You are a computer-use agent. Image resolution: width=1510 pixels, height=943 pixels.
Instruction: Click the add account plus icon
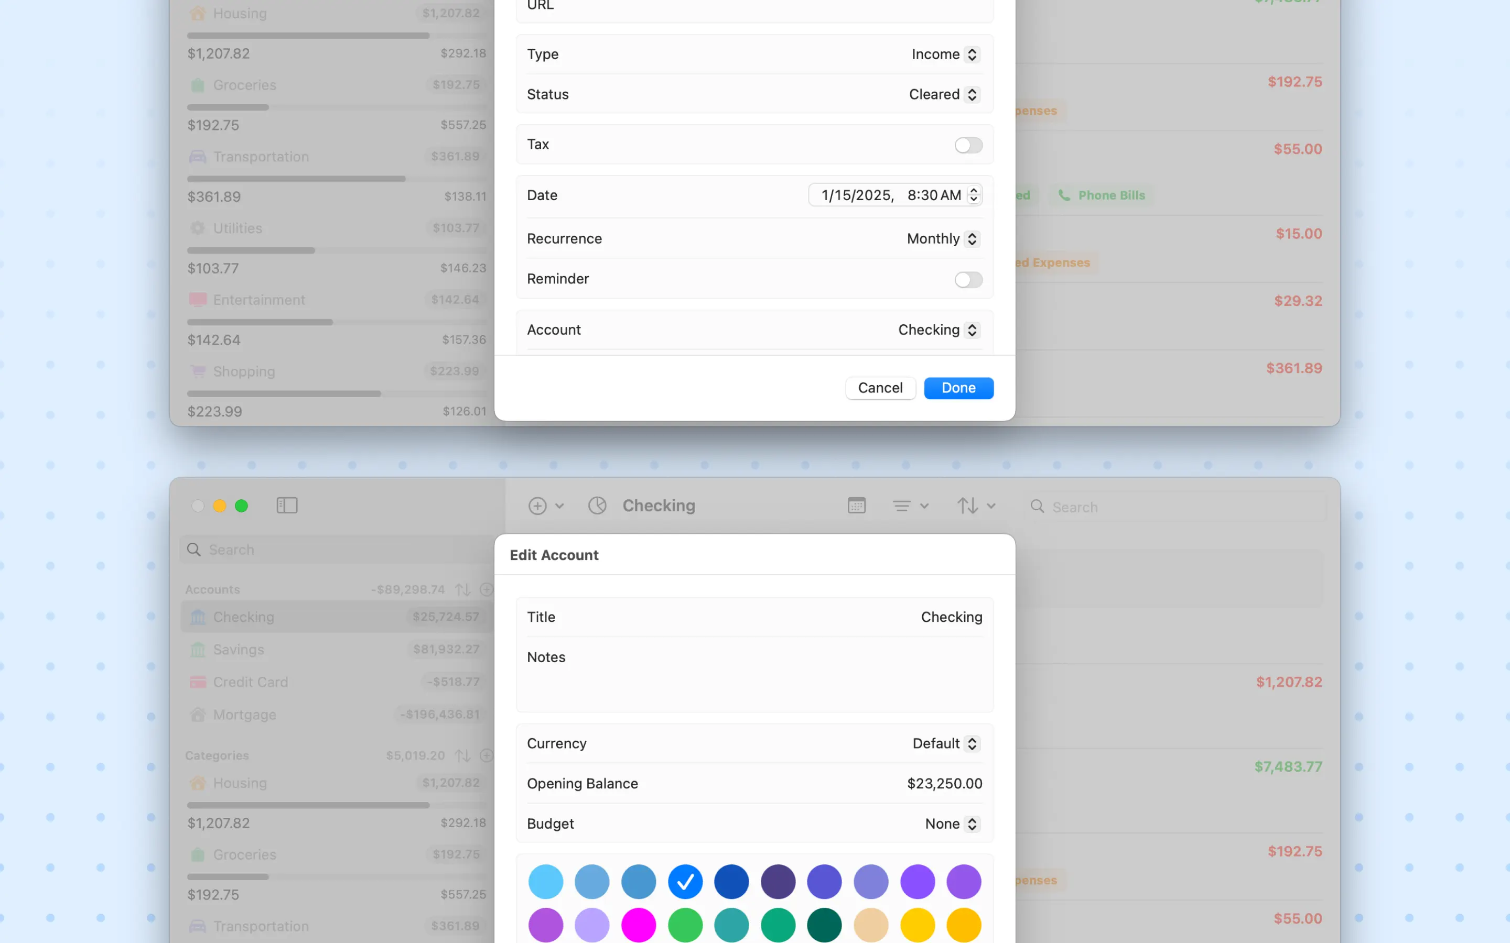point(486,589)
